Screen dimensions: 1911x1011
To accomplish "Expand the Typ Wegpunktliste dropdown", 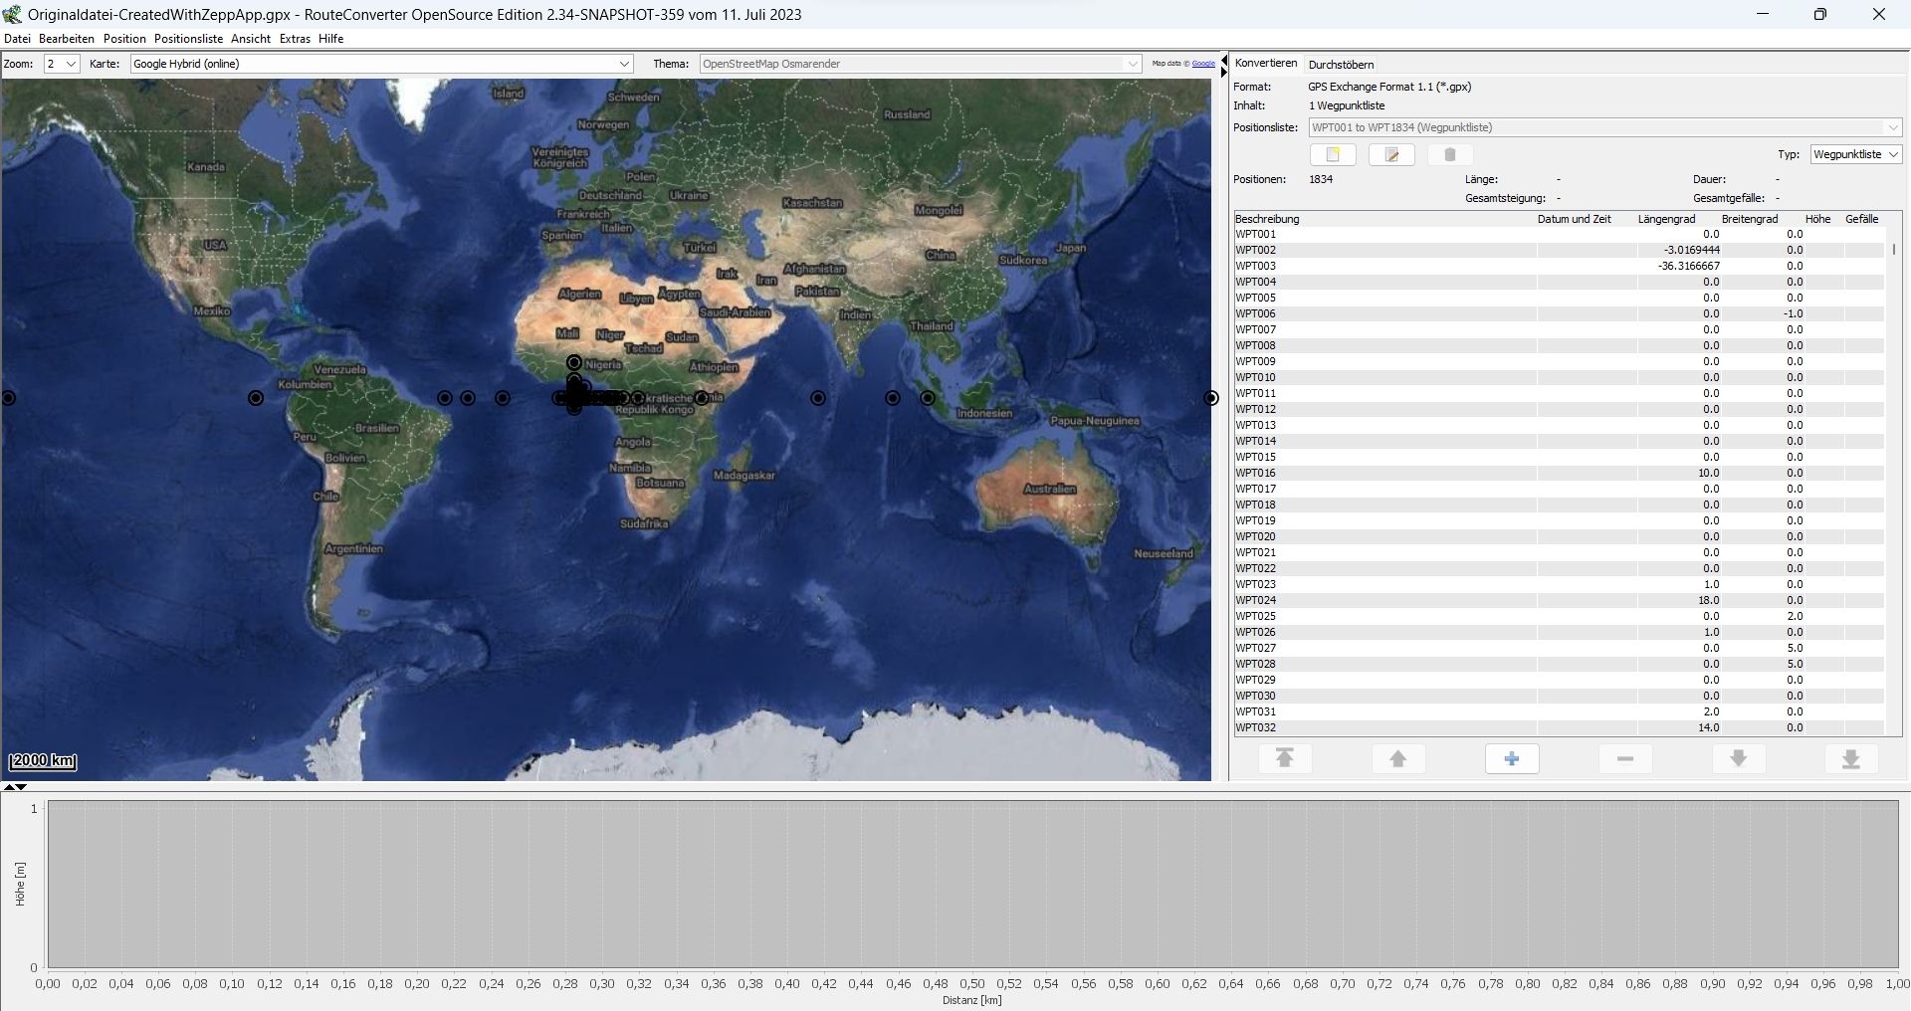I will tap(1855, 154).
